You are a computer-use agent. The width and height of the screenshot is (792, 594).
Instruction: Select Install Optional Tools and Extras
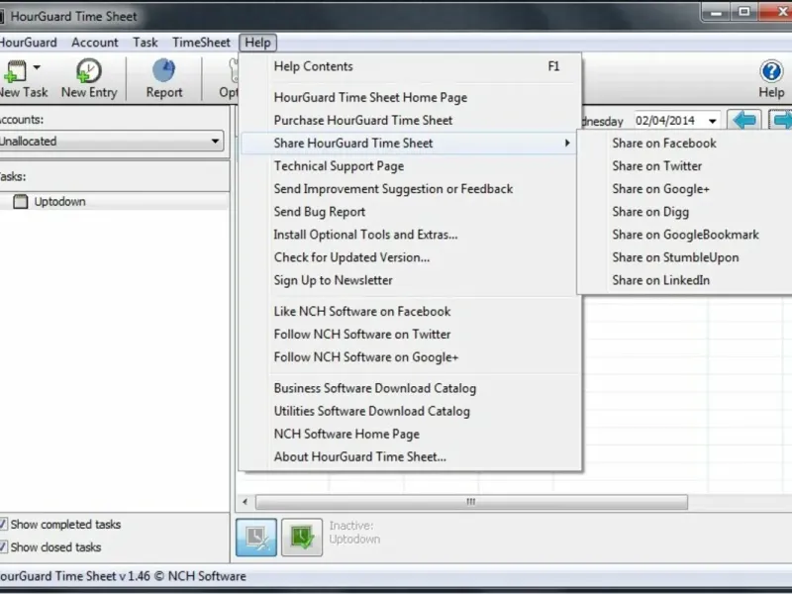click(410, 235)
